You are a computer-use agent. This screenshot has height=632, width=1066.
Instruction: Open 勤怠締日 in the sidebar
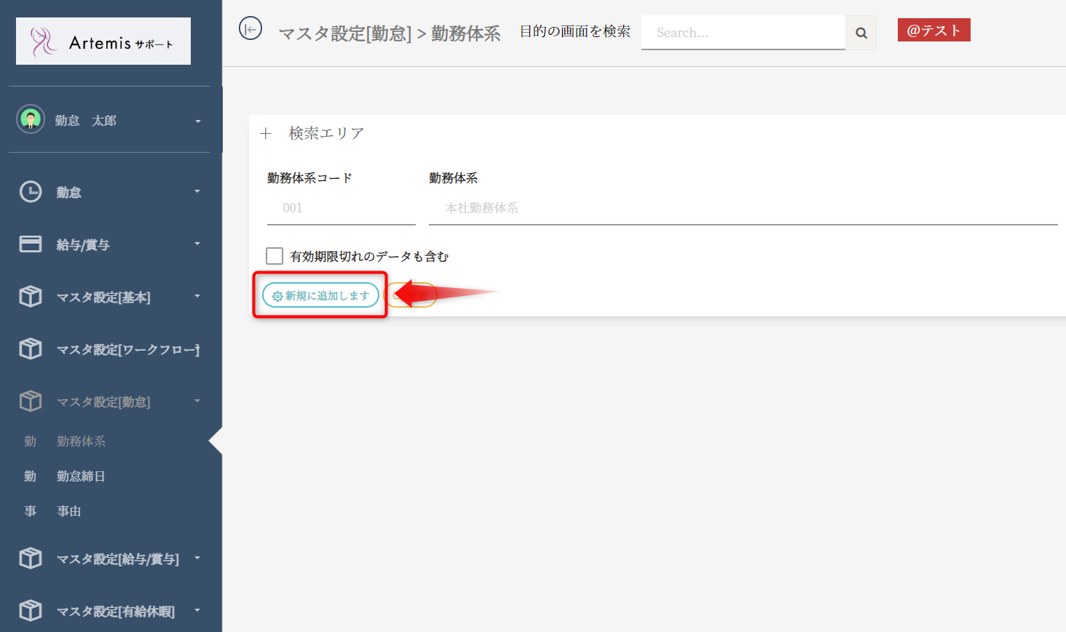[x=81, y=476]
